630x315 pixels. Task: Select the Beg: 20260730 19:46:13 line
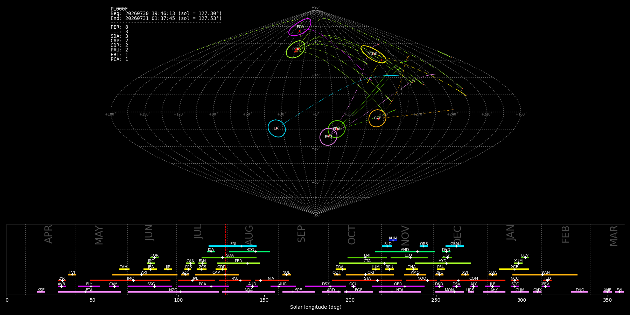(x=166, y=14)
